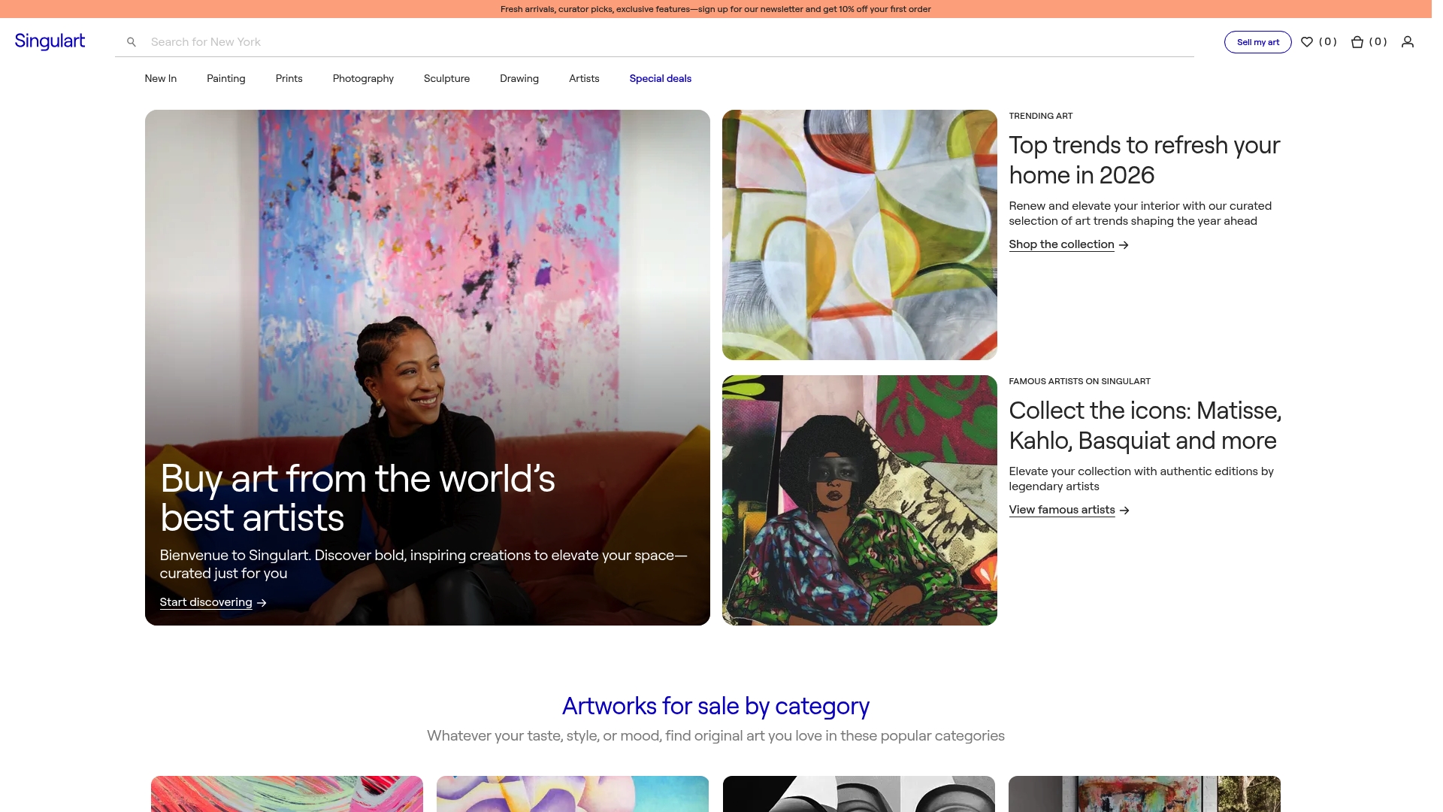Open the trending art abstract thumbnail
The image size is (1443, 812).
coord(859,234)
